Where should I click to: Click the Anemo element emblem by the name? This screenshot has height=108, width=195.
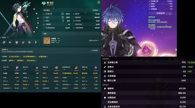[44, 3]
